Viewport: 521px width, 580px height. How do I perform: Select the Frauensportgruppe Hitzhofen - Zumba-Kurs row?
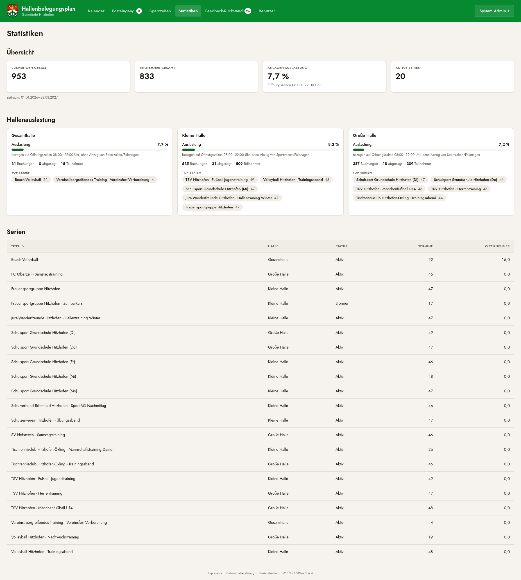[260, 303]
